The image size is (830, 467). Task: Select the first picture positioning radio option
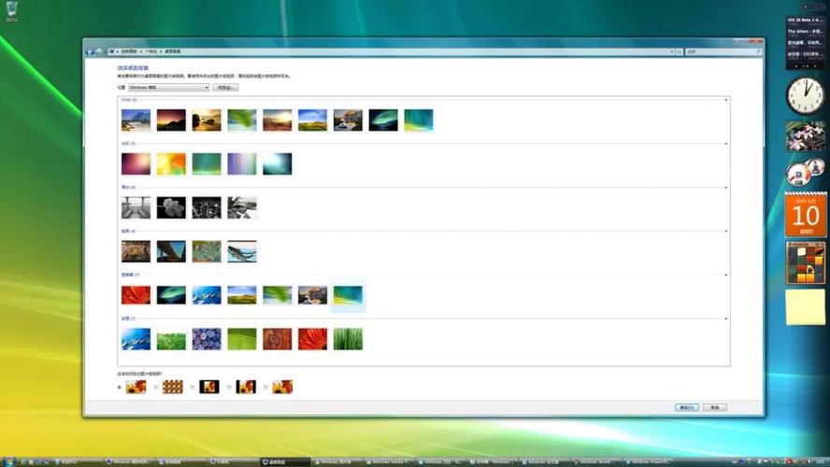tap(119, 387)
